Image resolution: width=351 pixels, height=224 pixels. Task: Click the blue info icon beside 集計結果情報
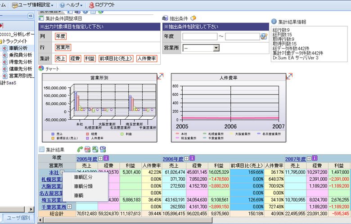pos(274,22)
